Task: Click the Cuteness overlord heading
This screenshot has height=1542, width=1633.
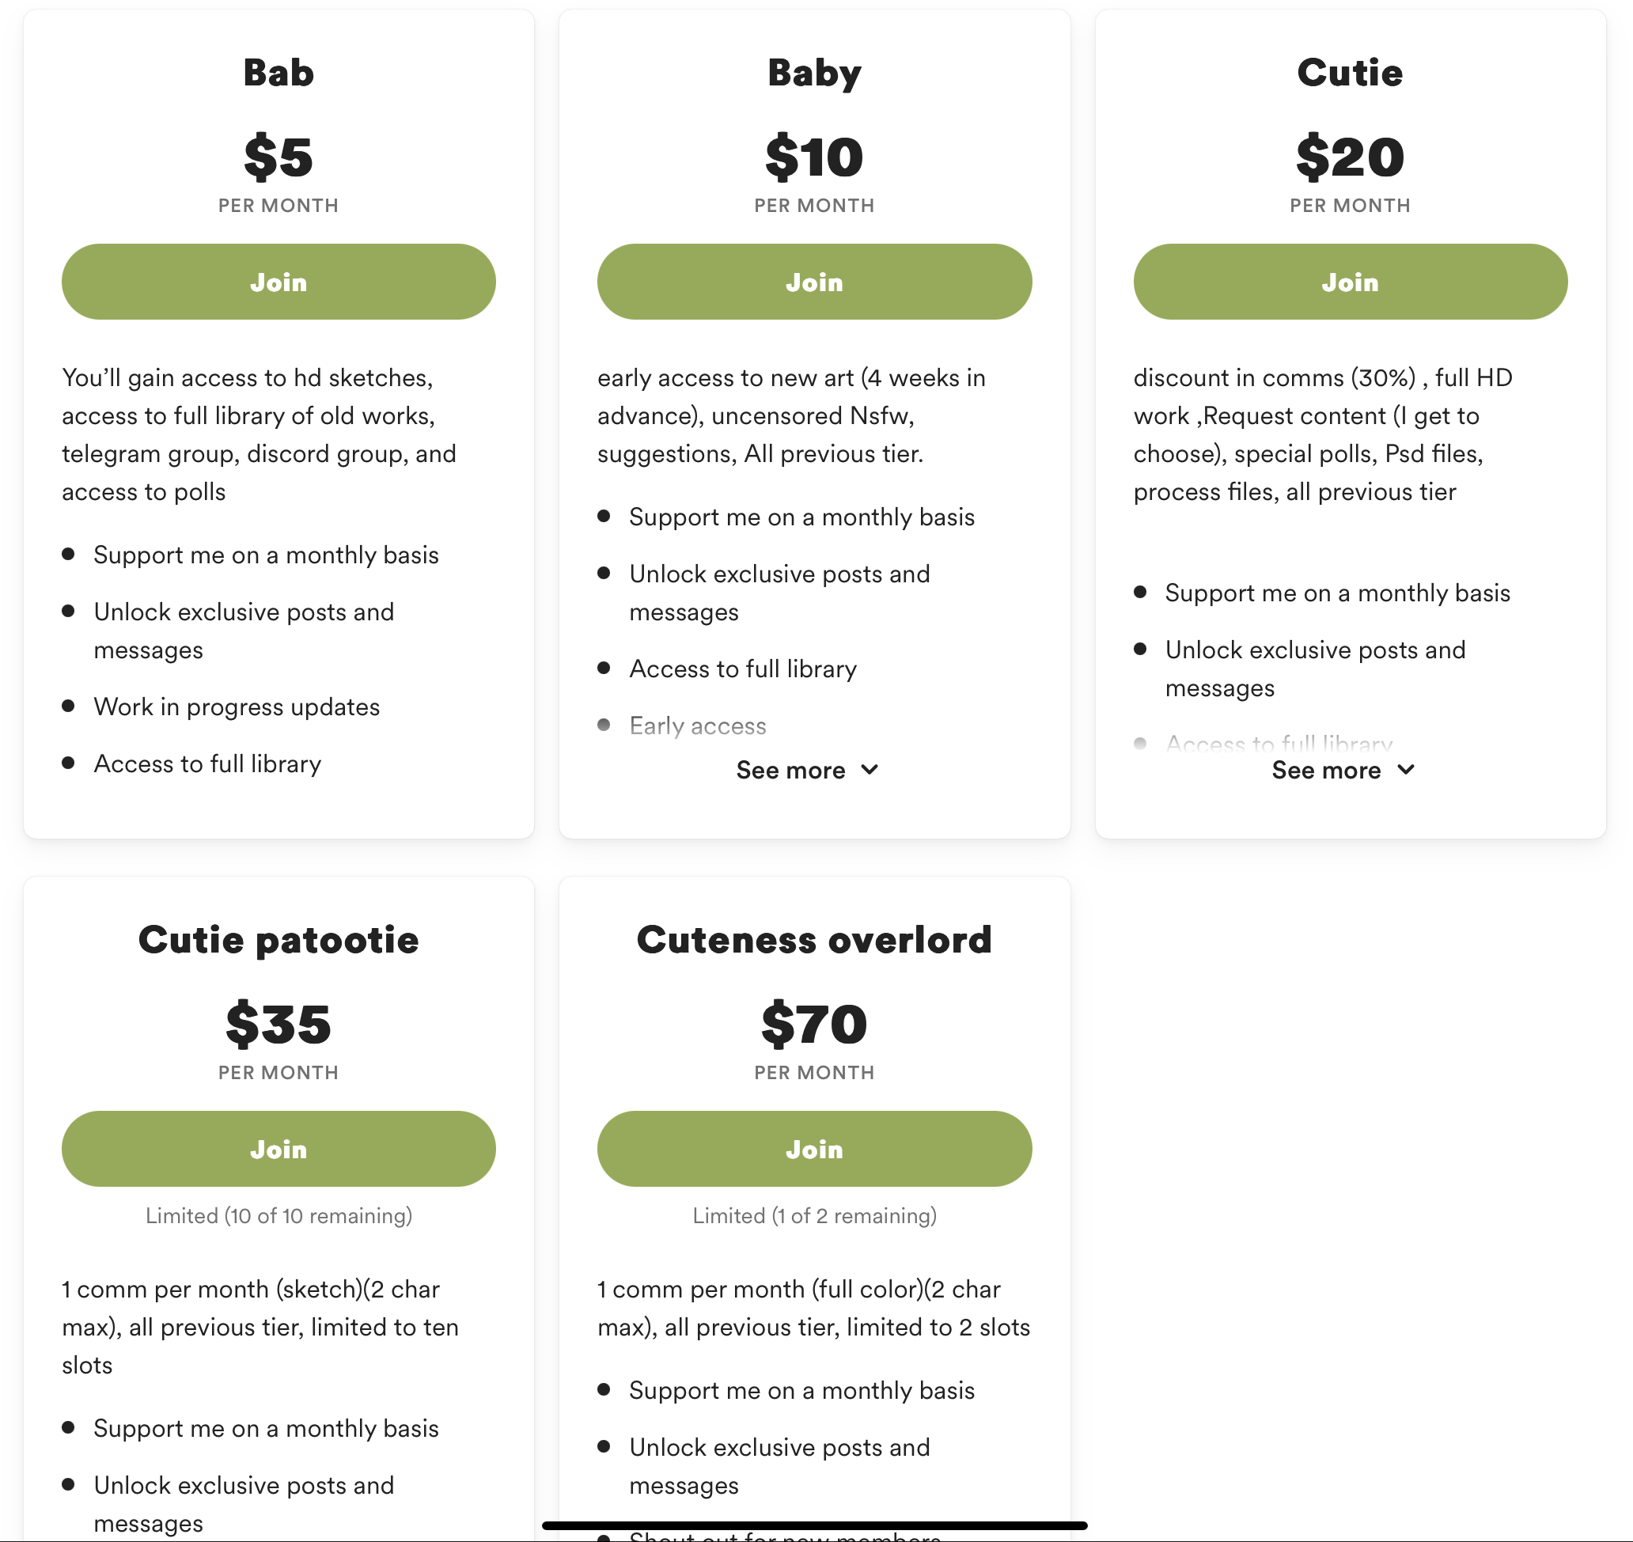Action: click(x=813, y=939)
